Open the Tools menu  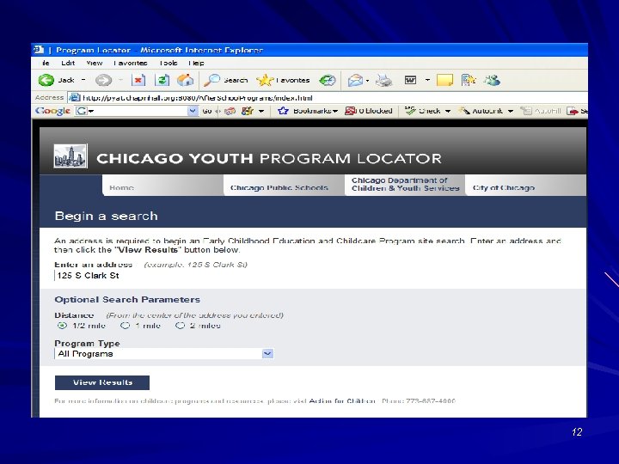(x=169, y=63)
